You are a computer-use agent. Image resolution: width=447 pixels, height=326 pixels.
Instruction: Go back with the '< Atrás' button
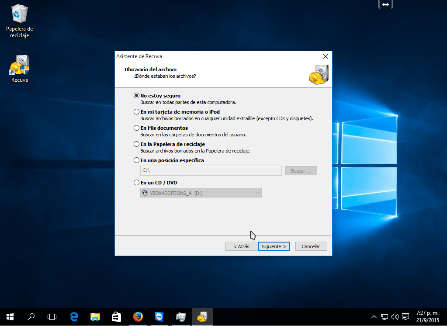(241, 246)
